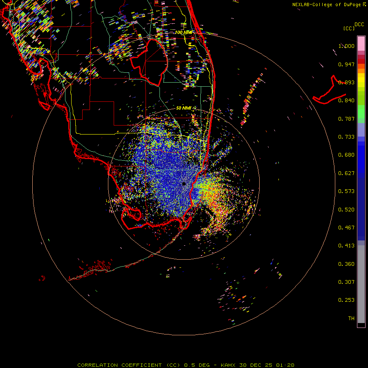The width and height of the screenshot is (368, 368).
Task: Select the 0.627 scale value
Action: coord(346,173)
